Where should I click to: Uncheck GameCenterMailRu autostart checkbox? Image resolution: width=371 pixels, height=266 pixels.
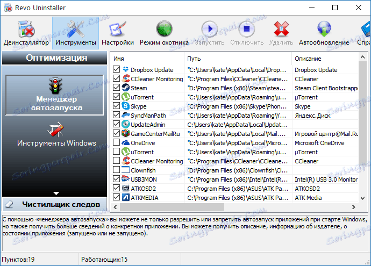pyautogui.click(x=116, y=133)
